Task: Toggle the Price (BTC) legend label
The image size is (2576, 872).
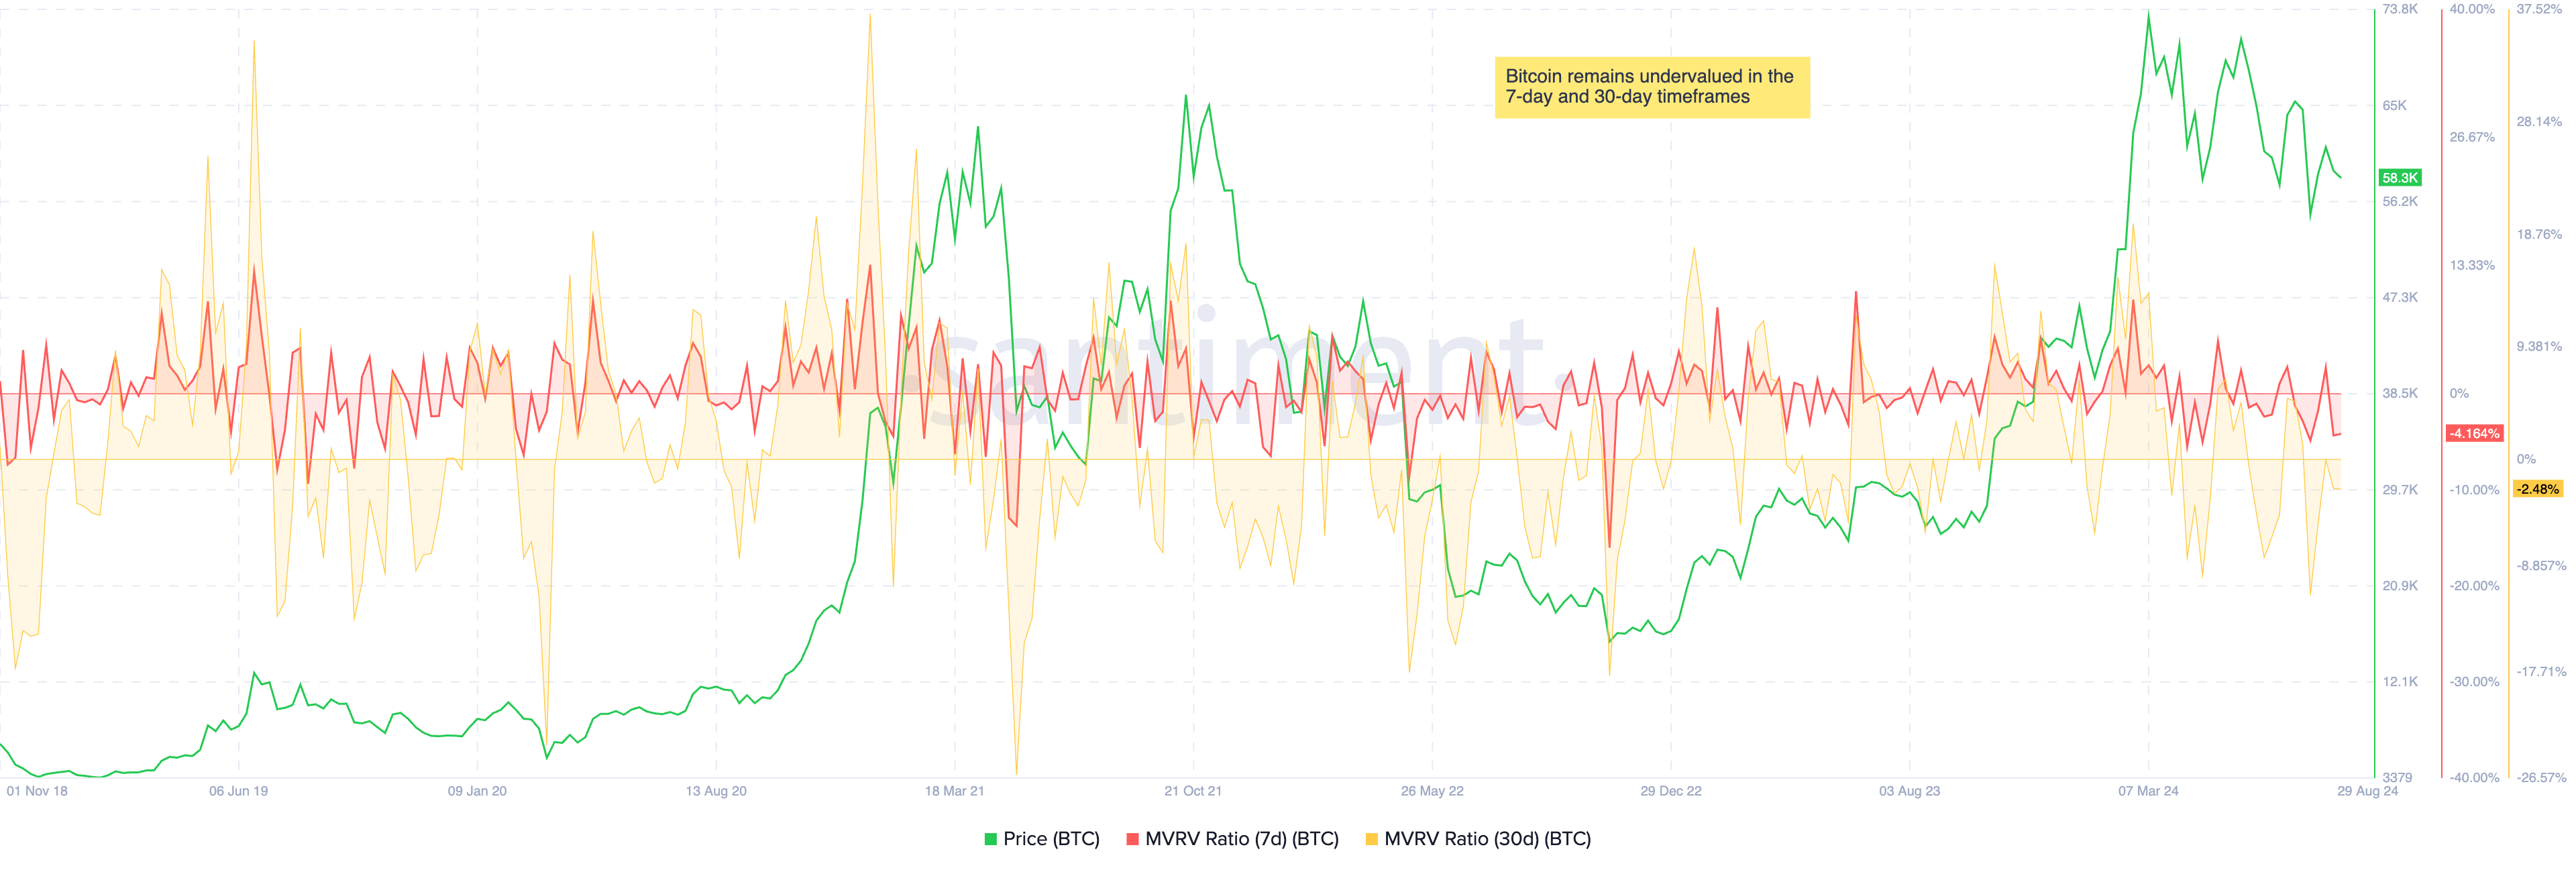Action: click(1051, 839)
